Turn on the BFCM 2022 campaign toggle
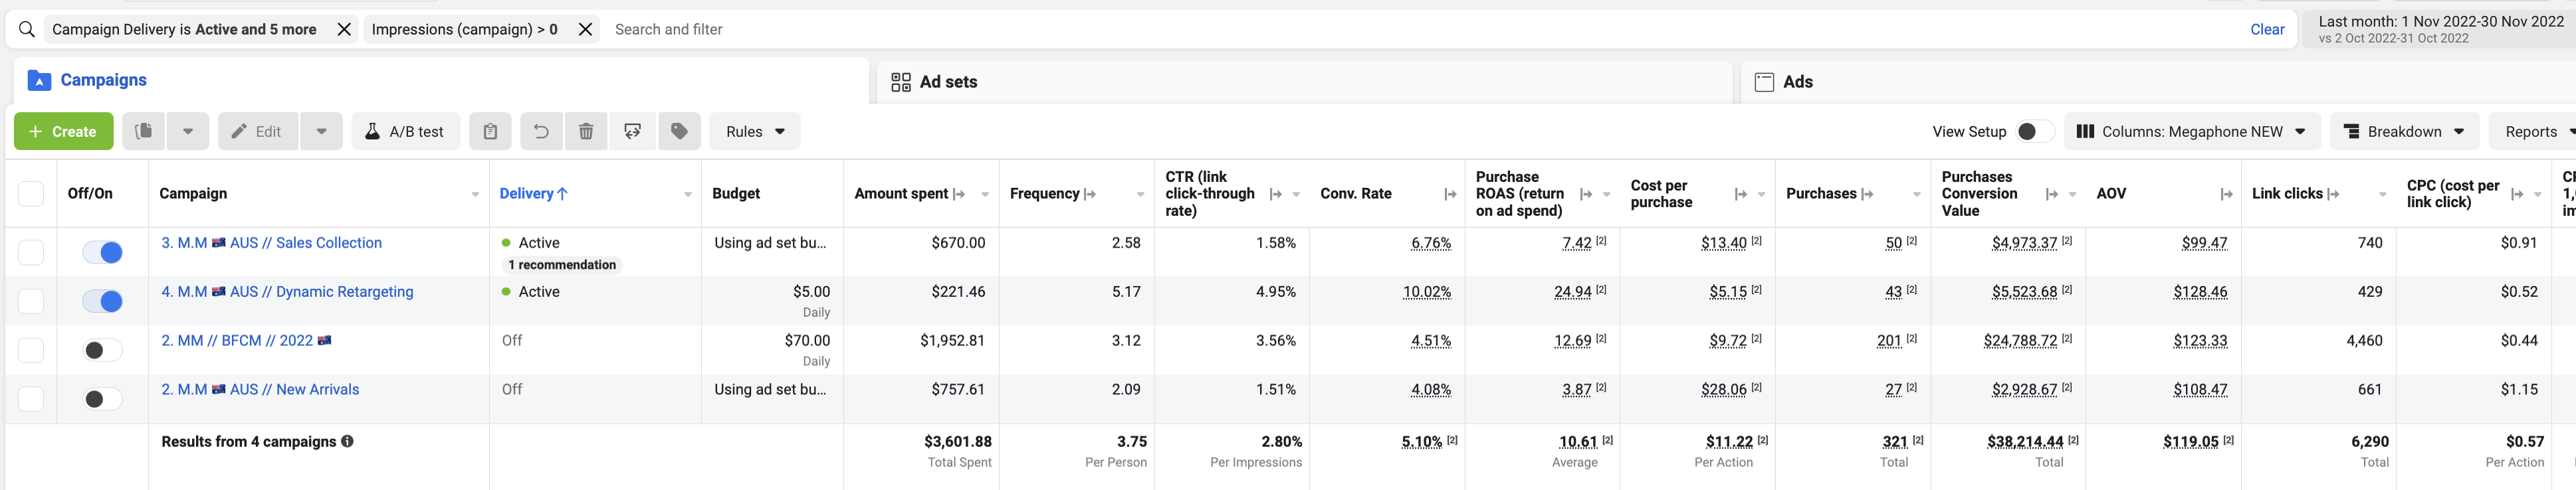This screenshot has width=2576, height=490. tap(102, 350)
